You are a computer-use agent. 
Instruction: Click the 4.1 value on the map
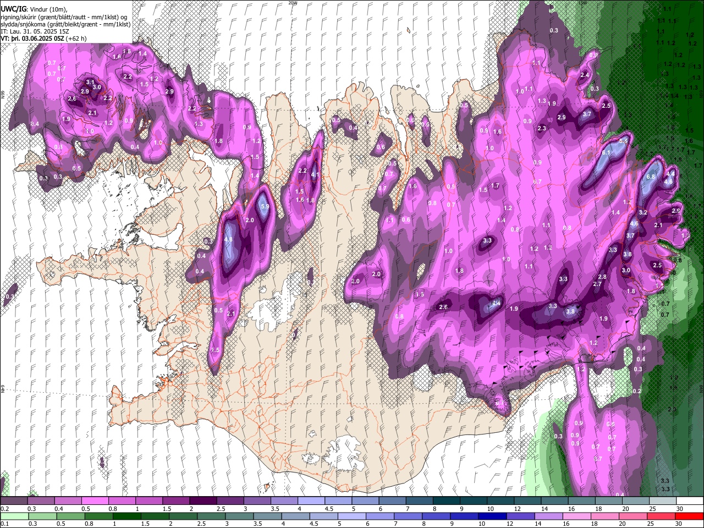click(x=315, y=175)
